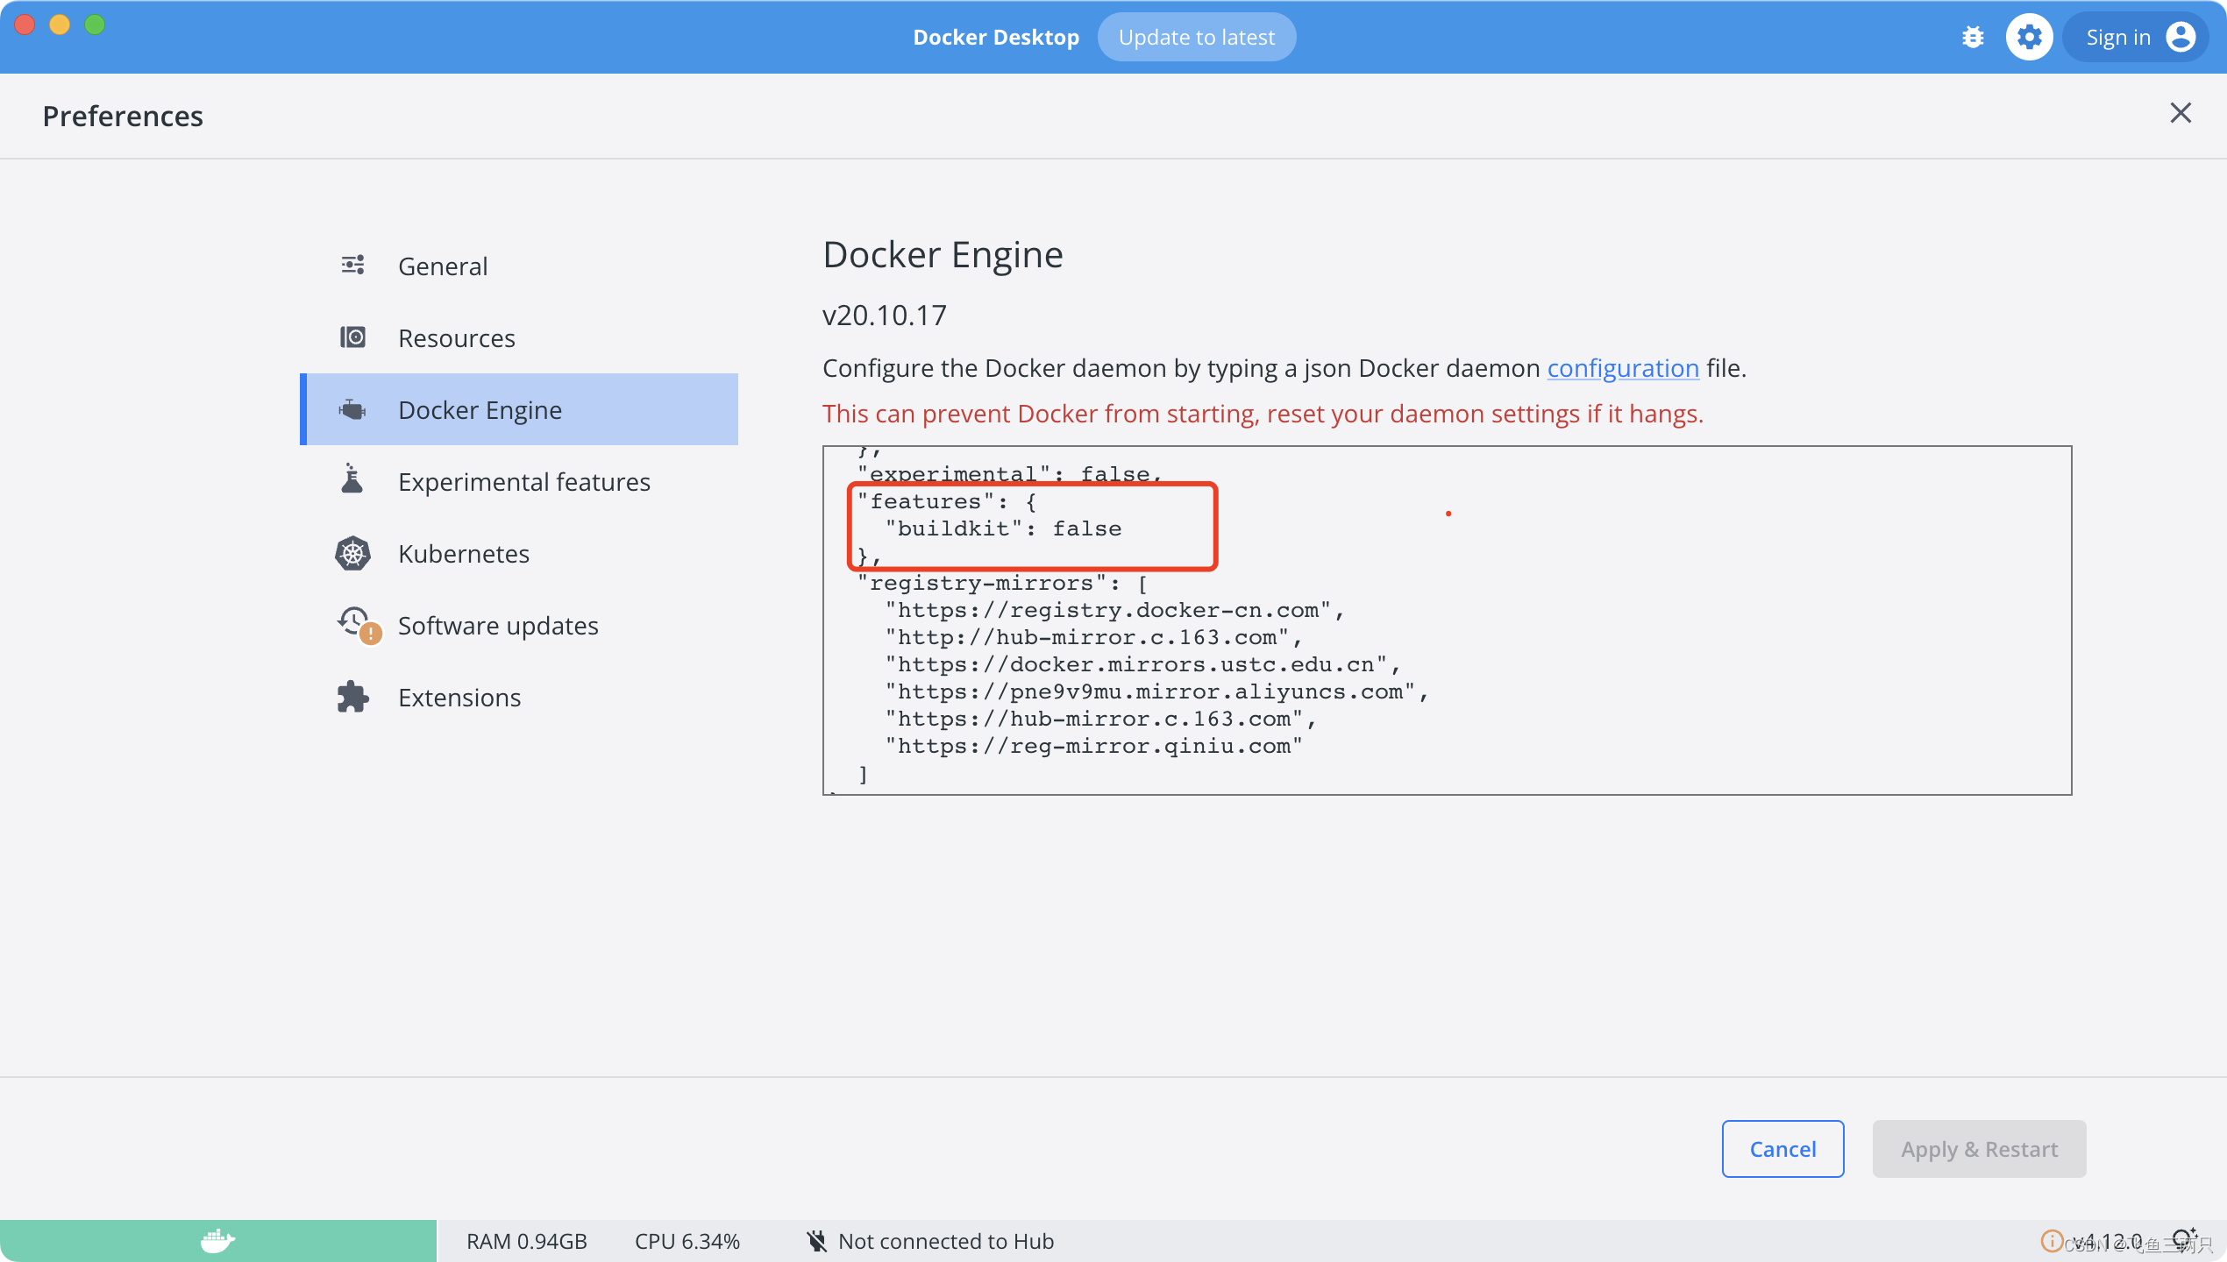Click inside the daemon JSON editor
Image resolution: width=2227 pixels, height=1262 pixels.
point(1447,620)
